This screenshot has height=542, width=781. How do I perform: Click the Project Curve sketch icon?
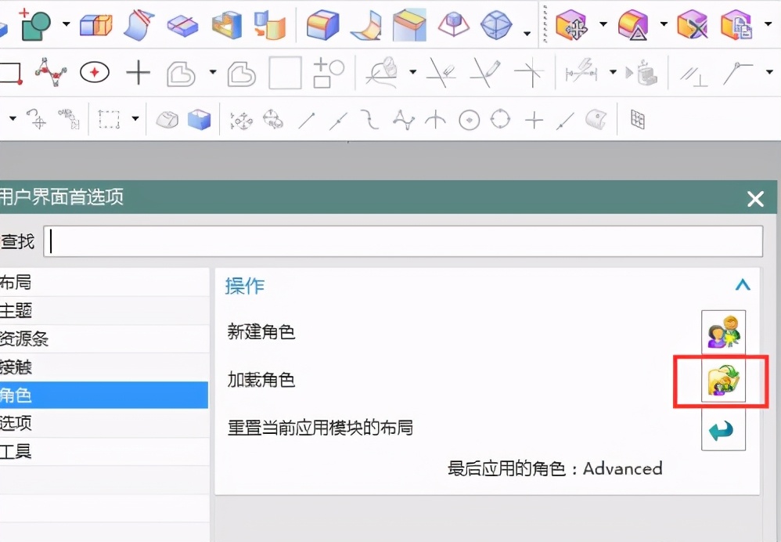click(x=383, y=73)
